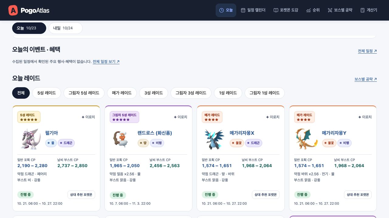Filter raids by 1성 레이드
389x218 pixels.
(228, 93)
